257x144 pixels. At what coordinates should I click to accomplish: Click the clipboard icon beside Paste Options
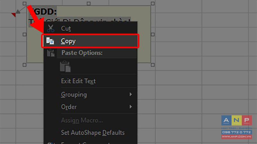pyautogui.click(x=50, y=53)
